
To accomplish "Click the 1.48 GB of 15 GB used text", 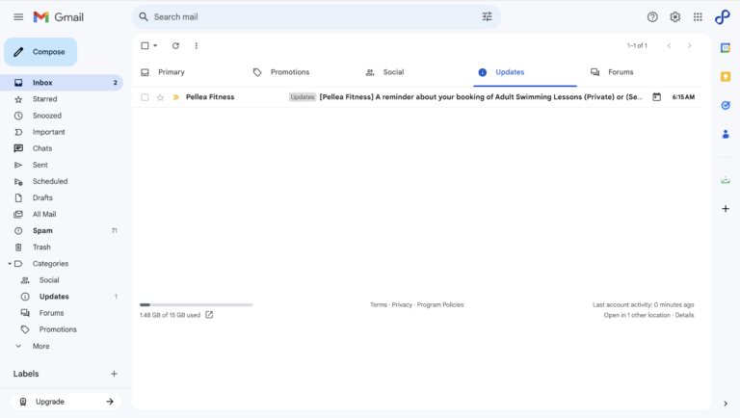I will coord(170,315).
